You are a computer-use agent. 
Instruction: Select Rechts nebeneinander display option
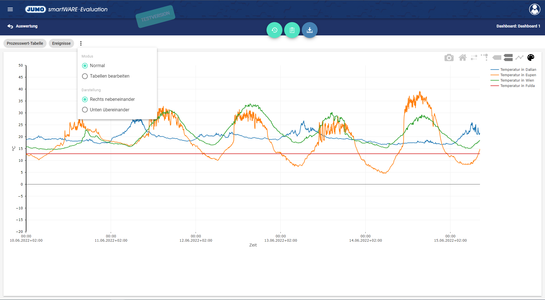pos(85,99)
